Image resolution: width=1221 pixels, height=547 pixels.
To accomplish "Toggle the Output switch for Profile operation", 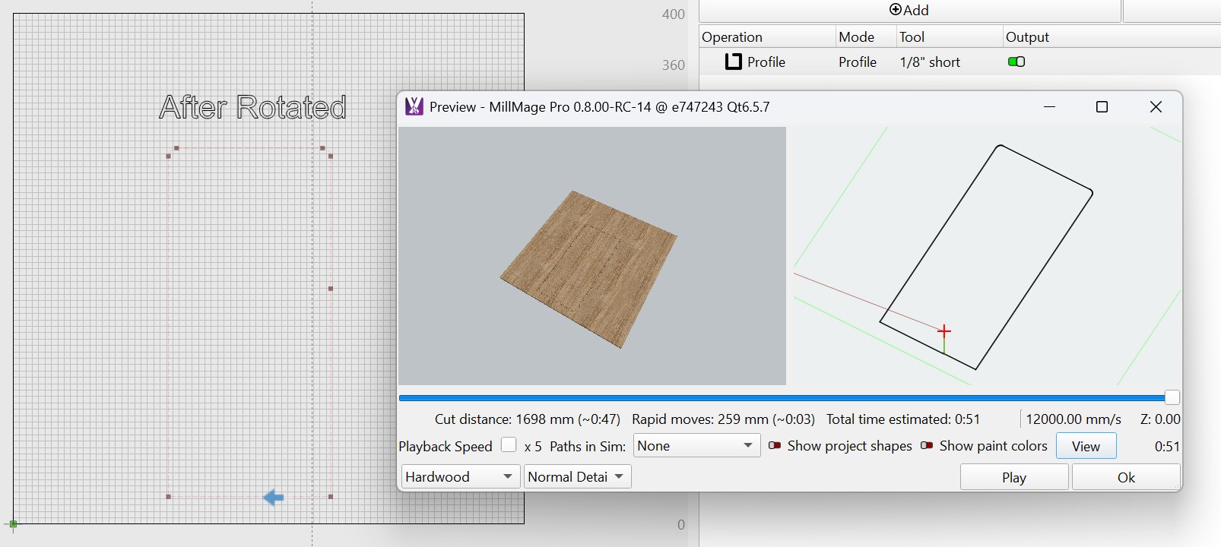I will [x=1016, y=62].
